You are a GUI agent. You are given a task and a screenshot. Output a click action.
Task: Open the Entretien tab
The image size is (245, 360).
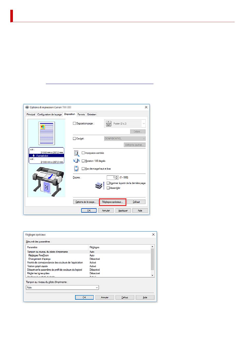point(92,114)
